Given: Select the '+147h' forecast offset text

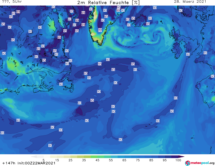Looking at the screenshot, I should (x=9, y=163).
